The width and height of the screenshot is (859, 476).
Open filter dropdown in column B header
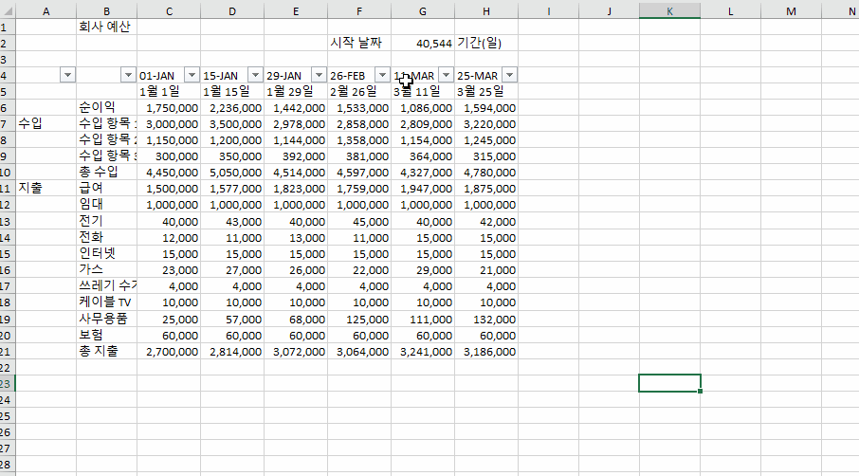click(128, 75)
